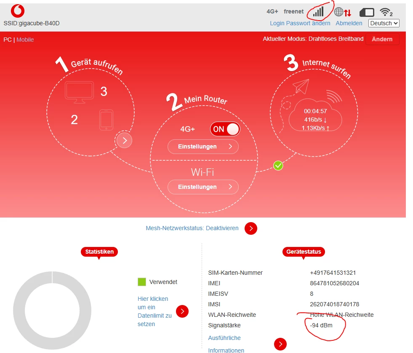Click the connection time 00:04:57

tap(315, 111)
